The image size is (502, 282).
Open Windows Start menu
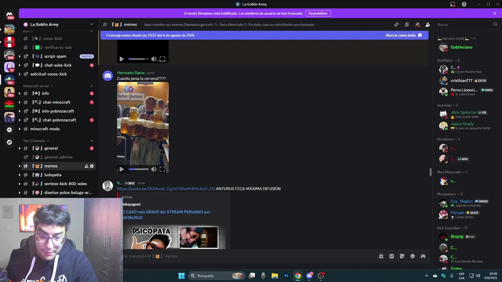(182, 276)
